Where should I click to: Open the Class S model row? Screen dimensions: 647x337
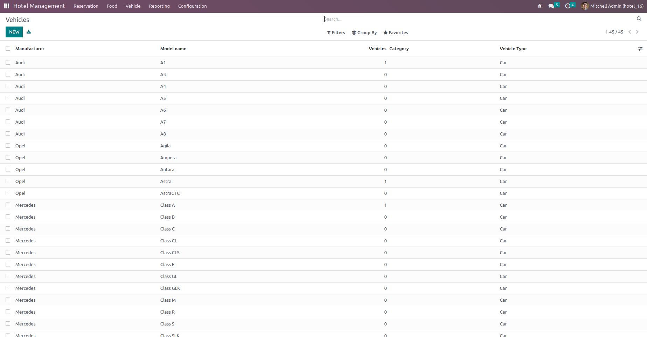coord(323,324)
